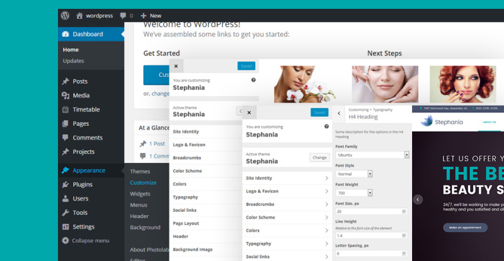Click Saved button in back customizer
This screenshot has height=261, width=504.
click(246, 66)
